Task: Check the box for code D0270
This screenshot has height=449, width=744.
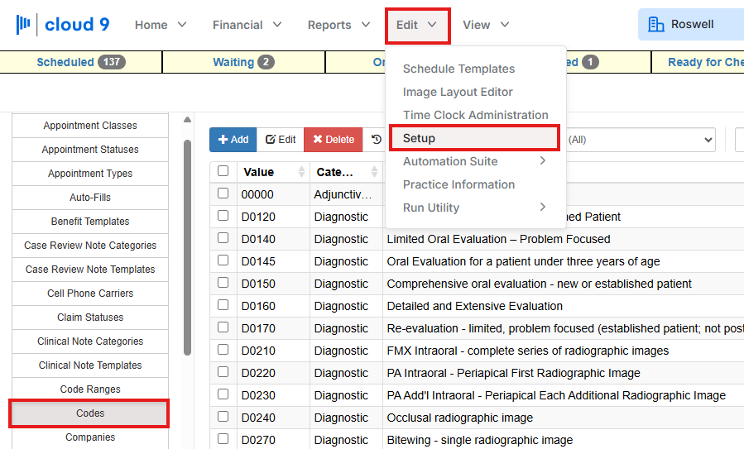Action: point(223,438)
